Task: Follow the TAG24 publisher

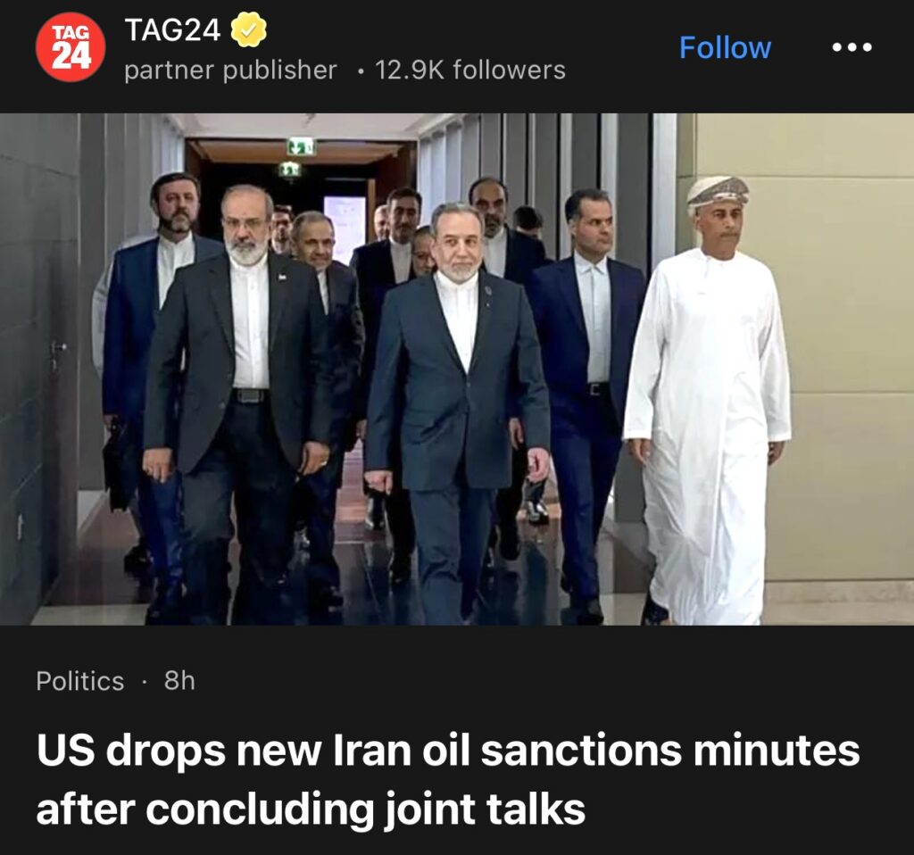Action: coord(725,47)
